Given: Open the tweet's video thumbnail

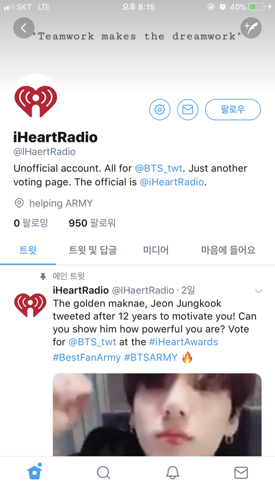Looking at the screenshot, I should tap(157, 415).
